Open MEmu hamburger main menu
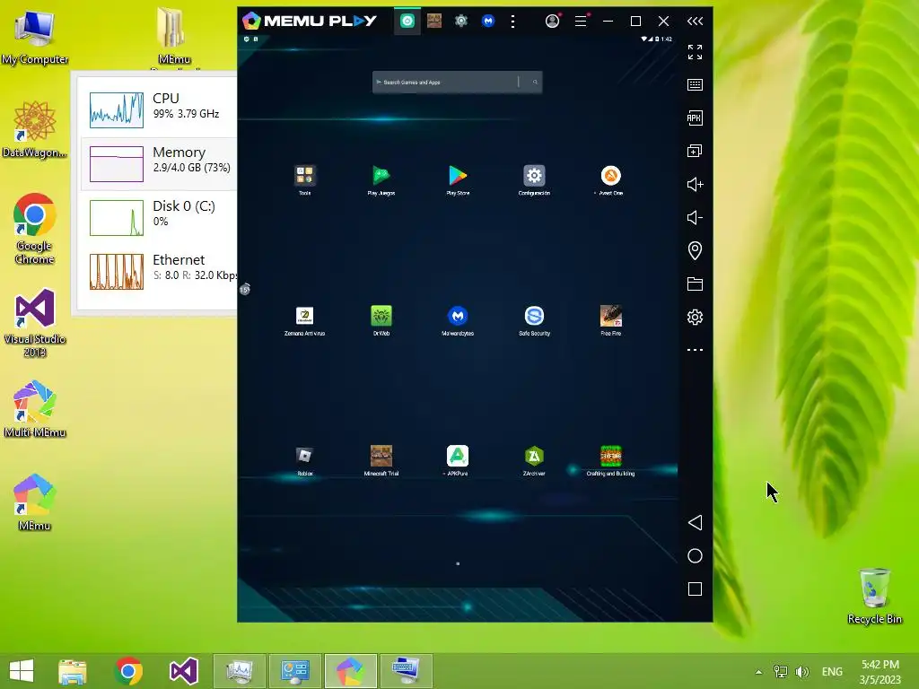 click(581, 22)
